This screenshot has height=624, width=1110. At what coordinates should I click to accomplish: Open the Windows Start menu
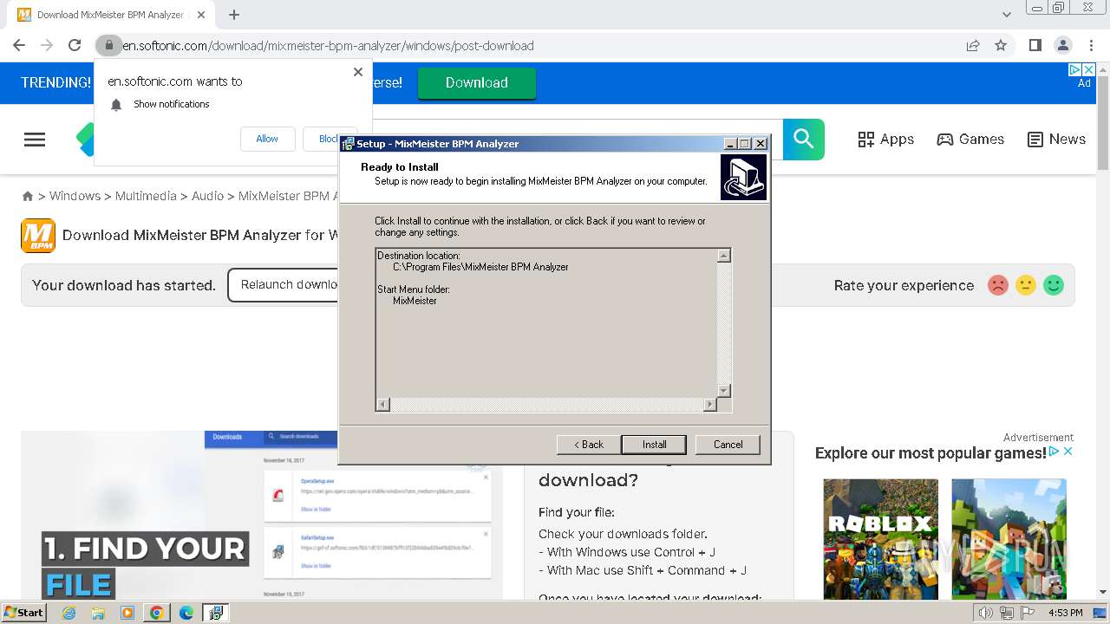tap(24, 612)
